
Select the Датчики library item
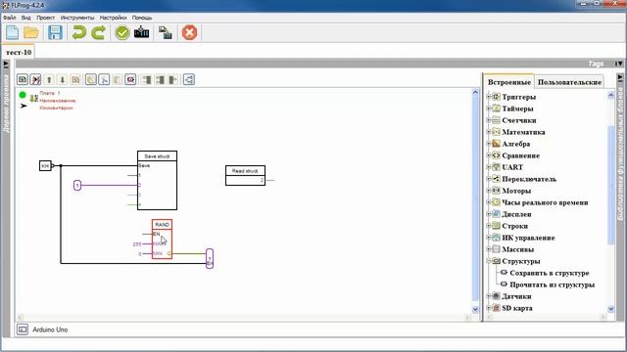tap(516, 296)
